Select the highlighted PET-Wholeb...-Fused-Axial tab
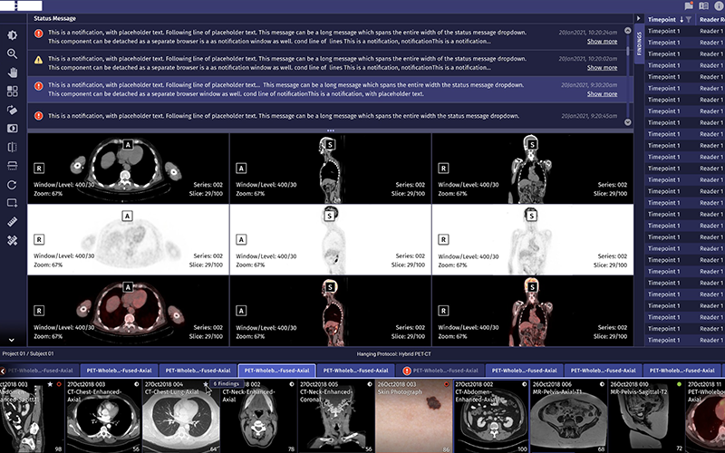 pos(276,371)
